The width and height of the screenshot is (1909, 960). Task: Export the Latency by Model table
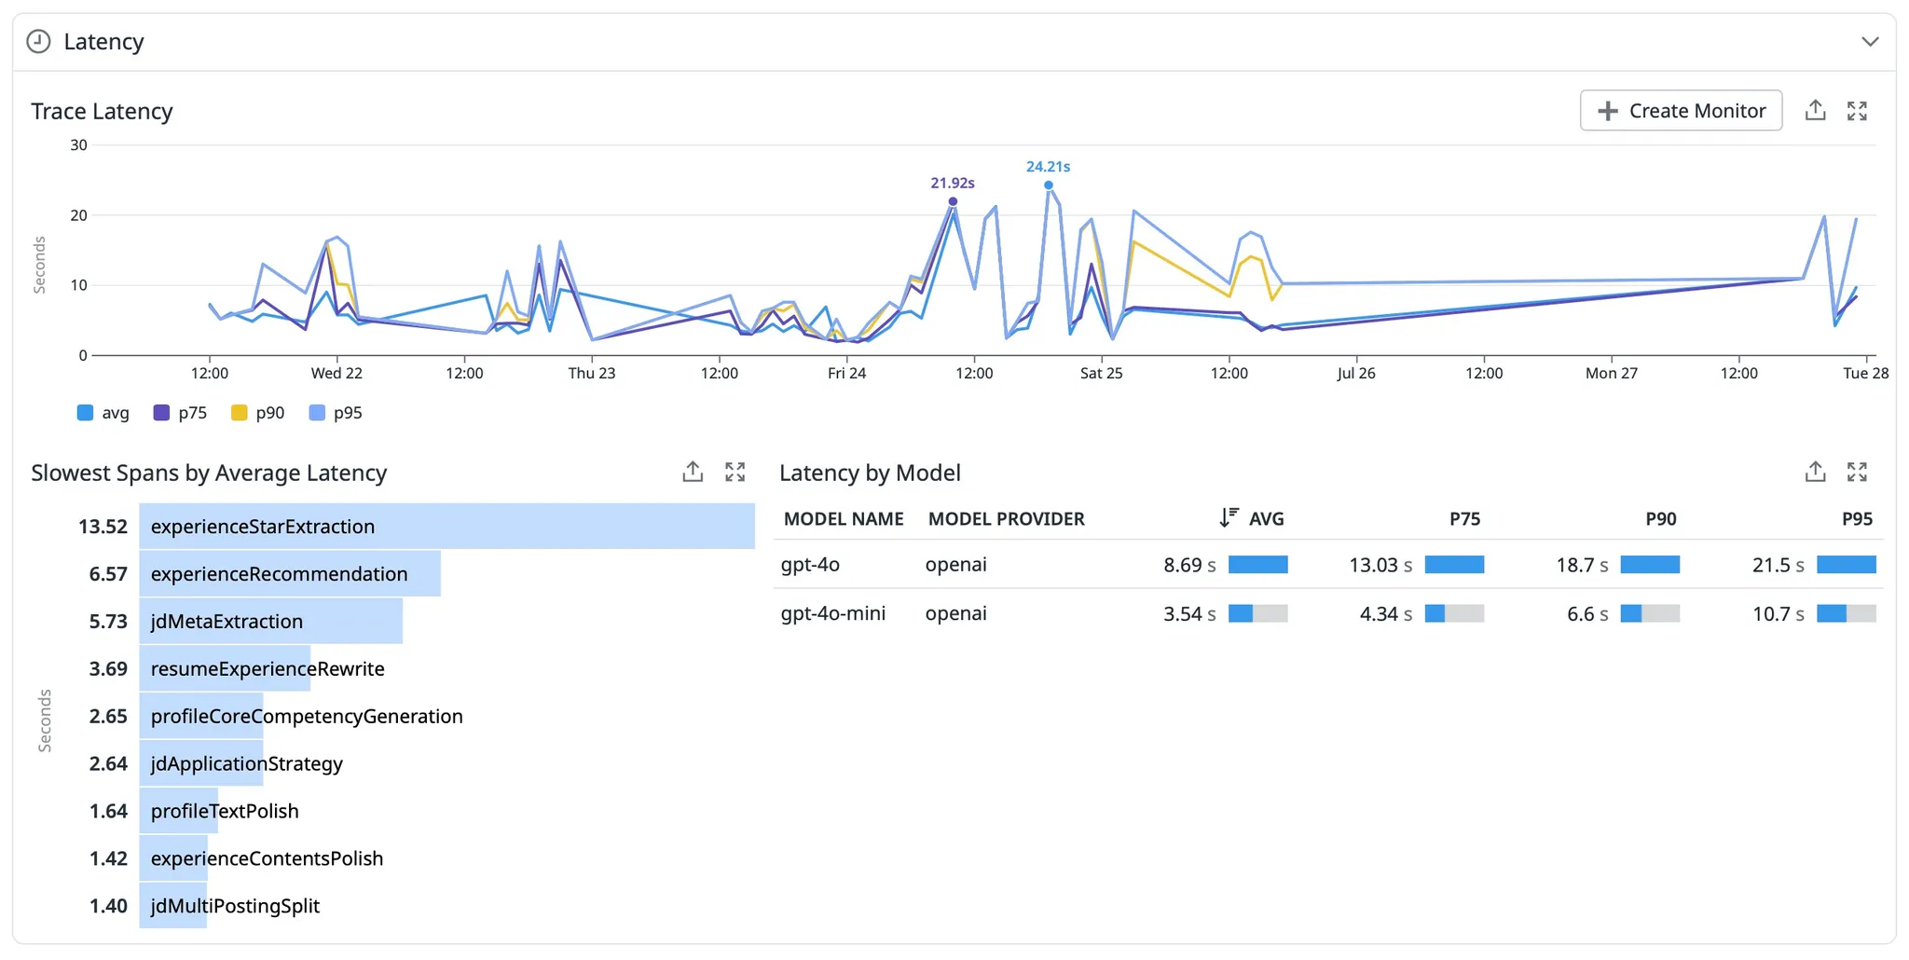click(x=1815, y=473)
